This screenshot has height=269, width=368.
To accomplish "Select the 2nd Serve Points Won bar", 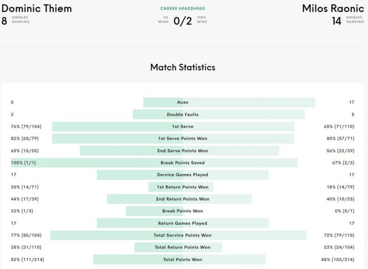I will [179, 151].
